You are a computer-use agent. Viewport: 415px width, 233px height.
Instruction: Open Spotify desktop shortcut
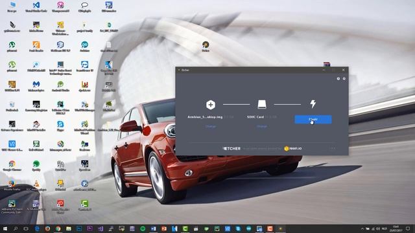(36, 166)
